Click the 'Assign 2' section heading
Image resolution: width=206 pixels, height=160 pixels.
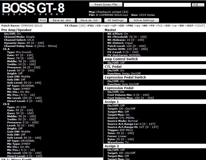coord(112,146)
